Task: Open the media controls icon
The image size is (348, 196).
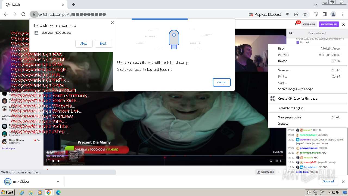Action: point(316,14)
